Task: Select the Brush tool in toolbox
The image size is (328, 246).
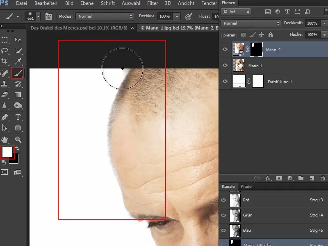Action: tap(18, 73)
